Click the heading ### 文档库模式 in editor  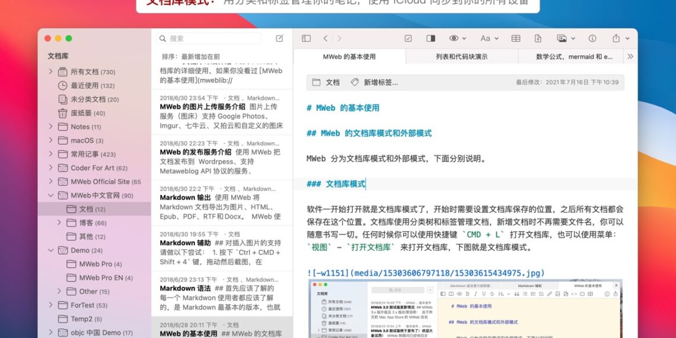(336, 184)
